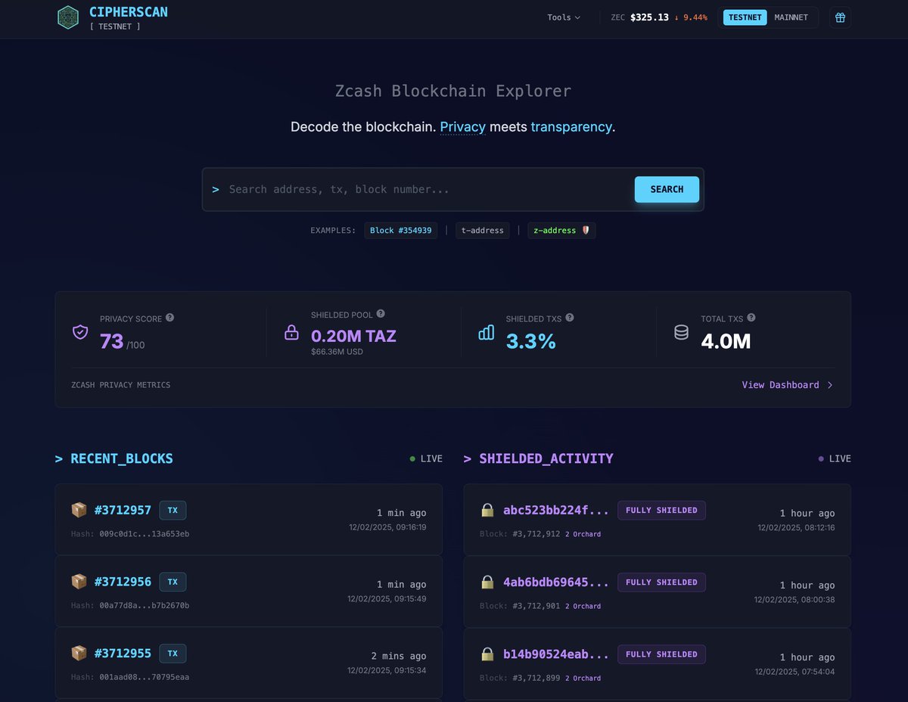Click FULLY SHIELDED badge on b14b90524eab

pos(661,654)
